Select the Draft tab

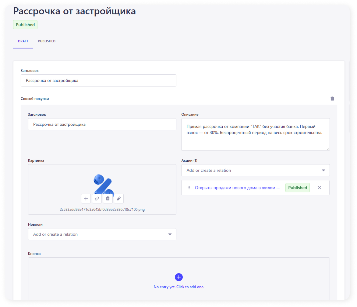tap(23, 41)
